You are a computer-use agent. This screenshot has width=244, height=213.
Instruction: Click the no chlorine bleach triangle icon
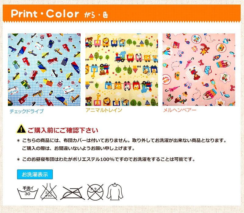[49, 192]
